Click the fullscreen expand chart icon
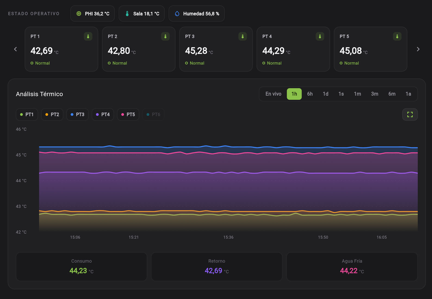This screenshot has height=299, width=432. click(x=410, y=115)
